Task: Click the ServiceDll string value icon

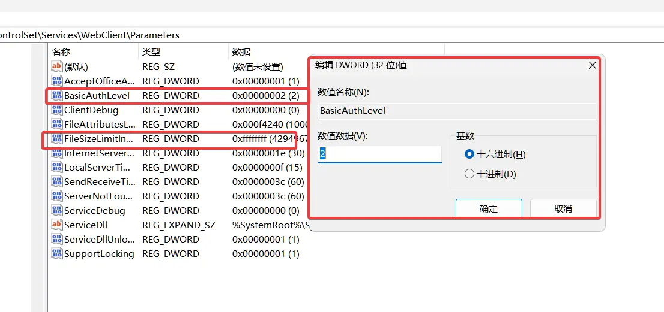Action: pyautogui.click(x=57, y=225)
